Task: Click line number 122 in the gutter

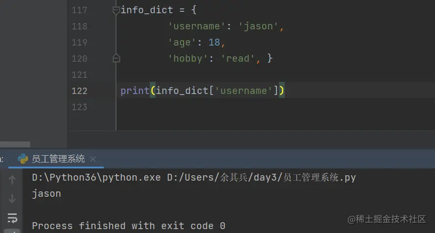Action: pos(79,91)
